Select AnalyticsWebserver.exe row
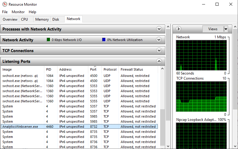The width and height of the screenshot is (238, 149). [x=79, y=127]
